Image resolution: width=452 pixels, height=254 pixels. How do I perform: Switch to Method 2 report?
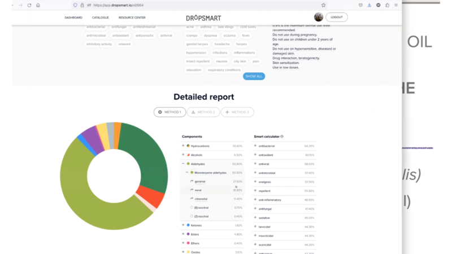[x=203, y=112]
